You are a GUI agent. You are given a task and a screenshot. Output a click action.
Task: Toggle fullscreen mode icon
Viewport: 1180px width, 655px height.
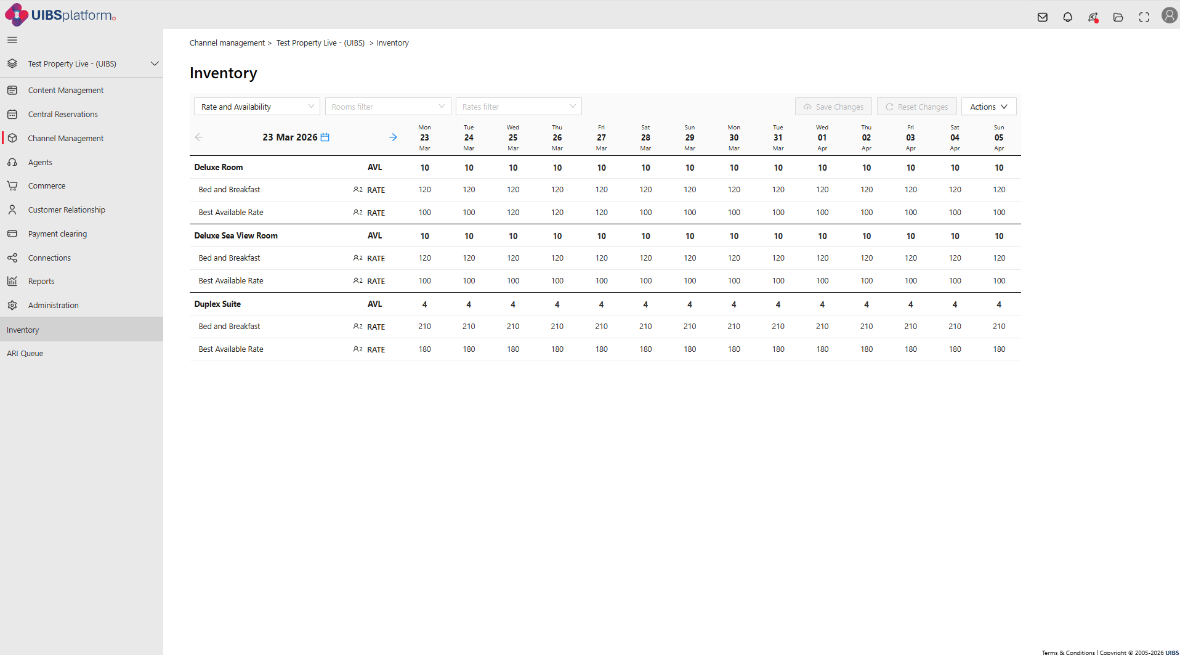(x=1144, y=17)
